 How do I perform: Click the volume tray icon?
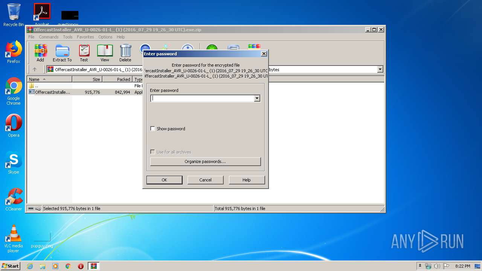437,266
